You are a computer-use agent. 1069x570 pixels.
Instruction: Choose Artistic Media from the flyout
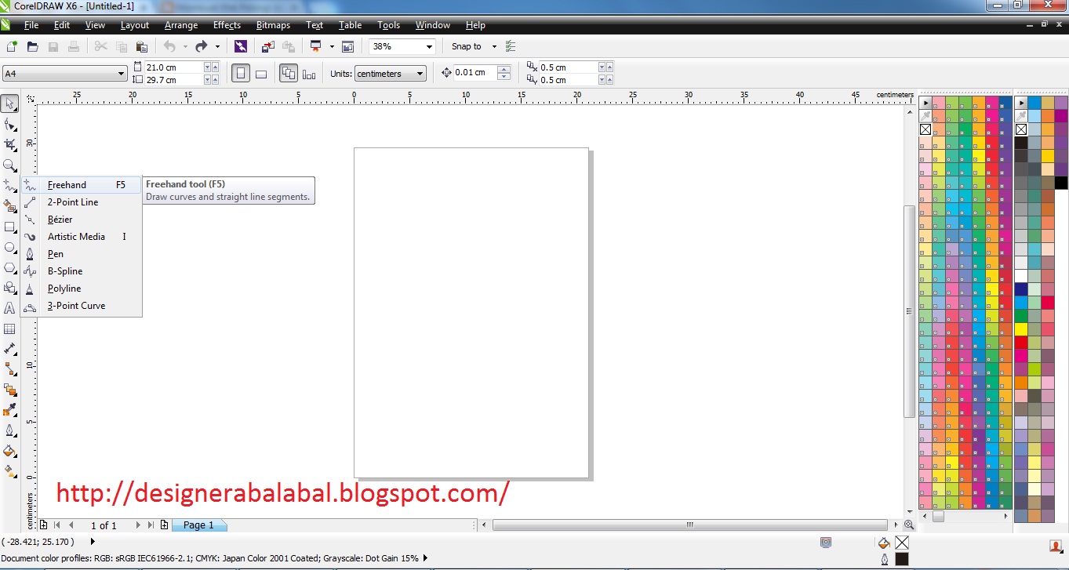point(81,237)
